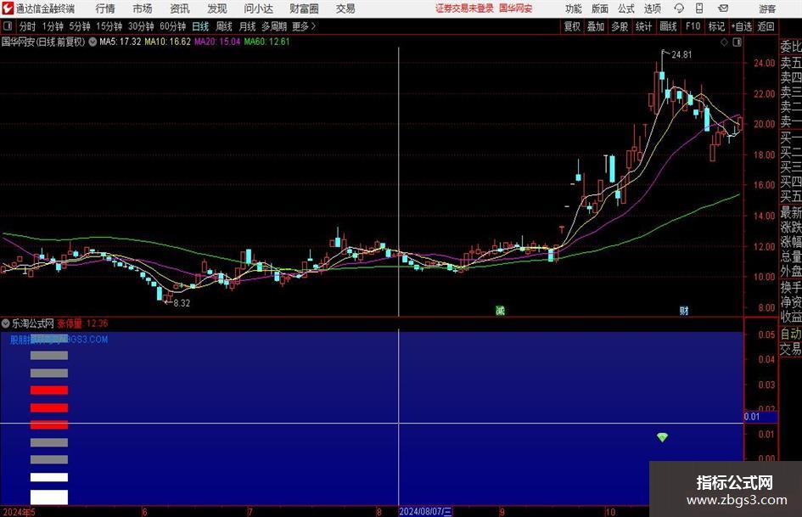The image size is (802, 517).
Task: Click the 2024/08/07 date label on time axis
Action: 425,512
